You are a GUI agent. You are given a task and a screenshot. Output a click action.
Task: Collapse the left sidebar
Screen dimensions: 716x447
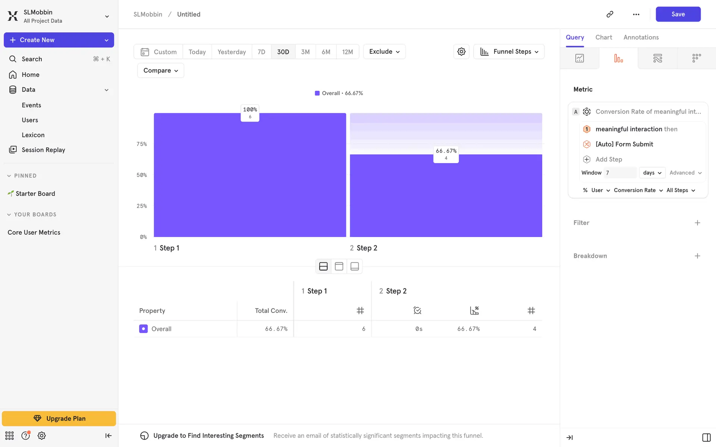click(x=108, y=435)
